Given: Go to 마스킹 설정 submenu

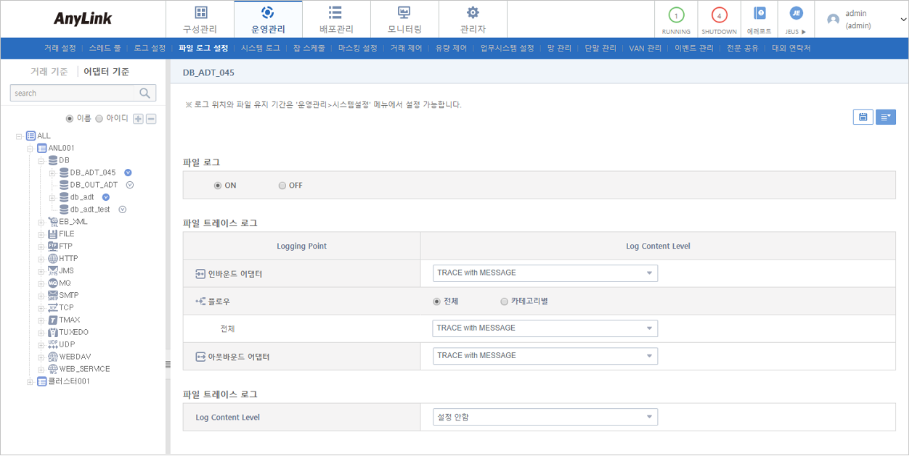Looking at the screenshot, I should coord(357,49).
